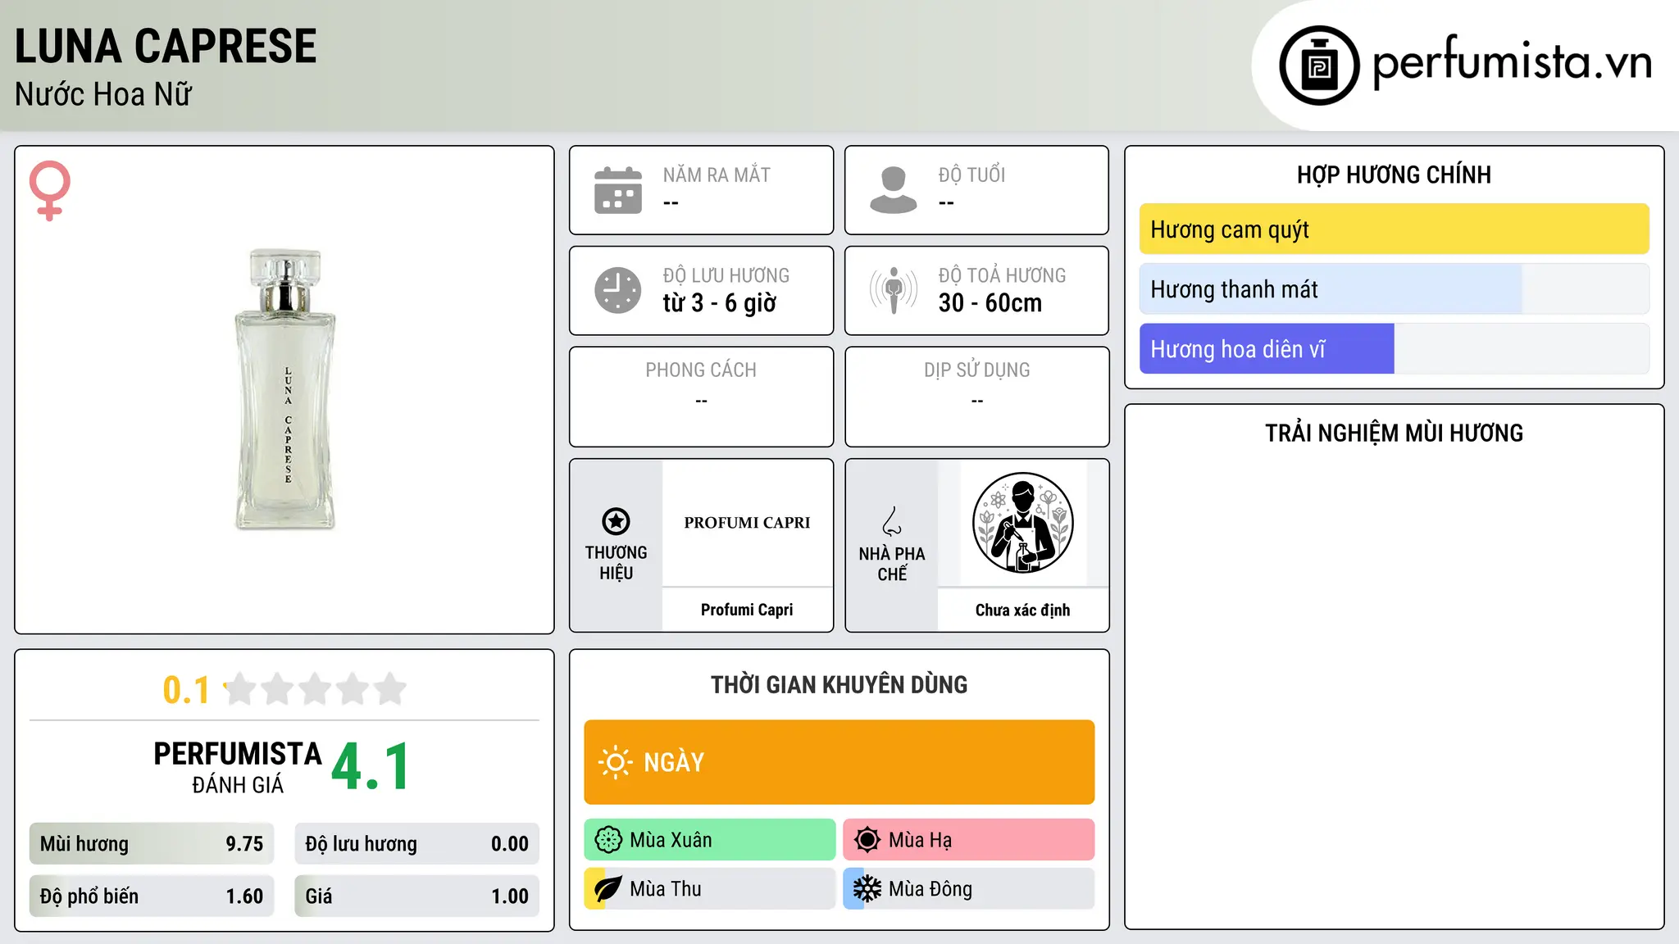This screenshot has height=944, width=1679.
Task: Open the perfumista.vn logo
Action: click(1466, 65)
